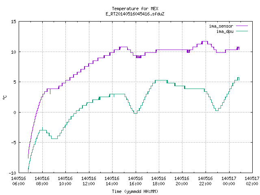The height and width of the screenshot is (195, 260).
Task: Click the °C y-axis unit label
Action: [4, 97]
